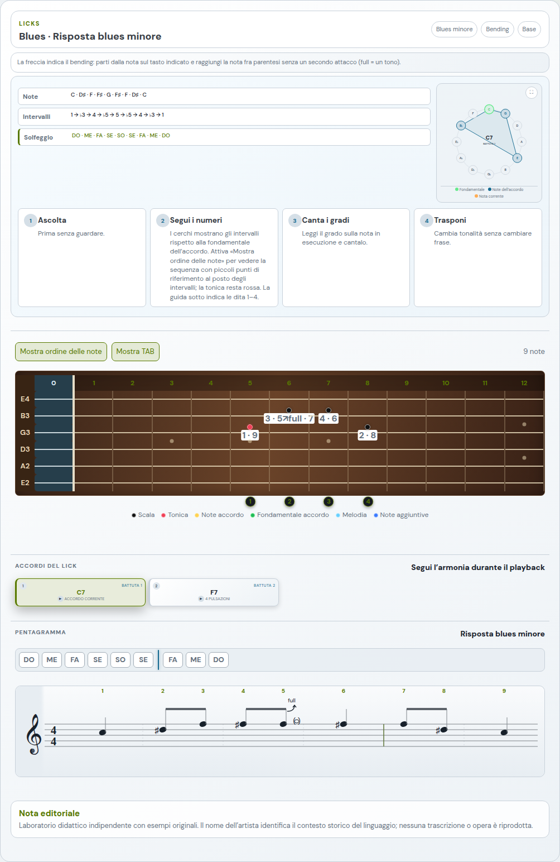Select the D note in the circle
The image size is (560, 862).
click(517, 126)
